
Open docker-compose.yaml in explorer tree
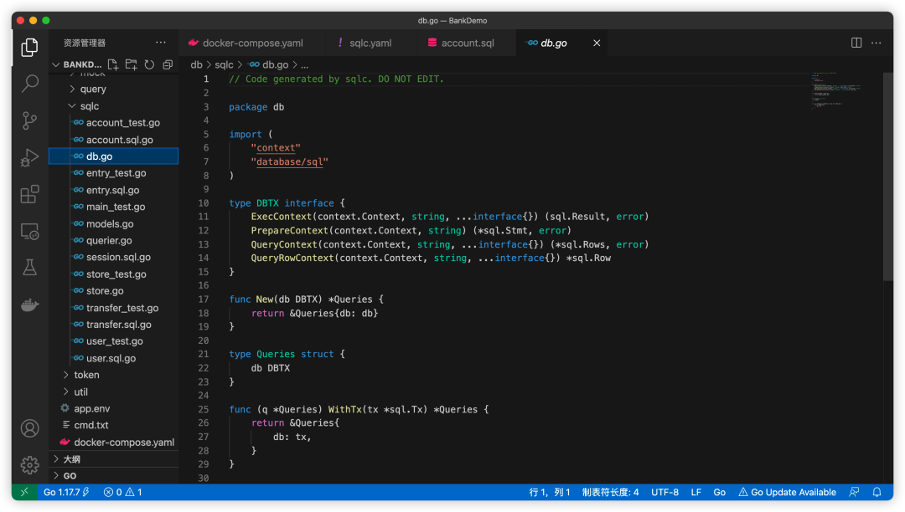pyautogui.click(x=114, y=443)
